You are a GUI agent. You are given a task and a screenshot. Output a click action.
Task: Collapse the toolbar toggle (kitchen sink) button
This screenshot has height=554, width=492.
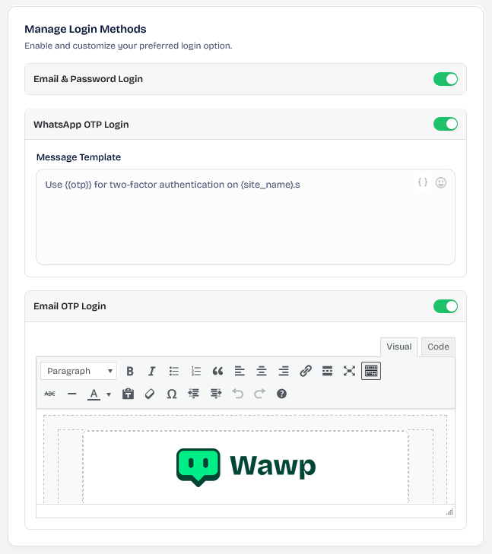pos(371,371)
